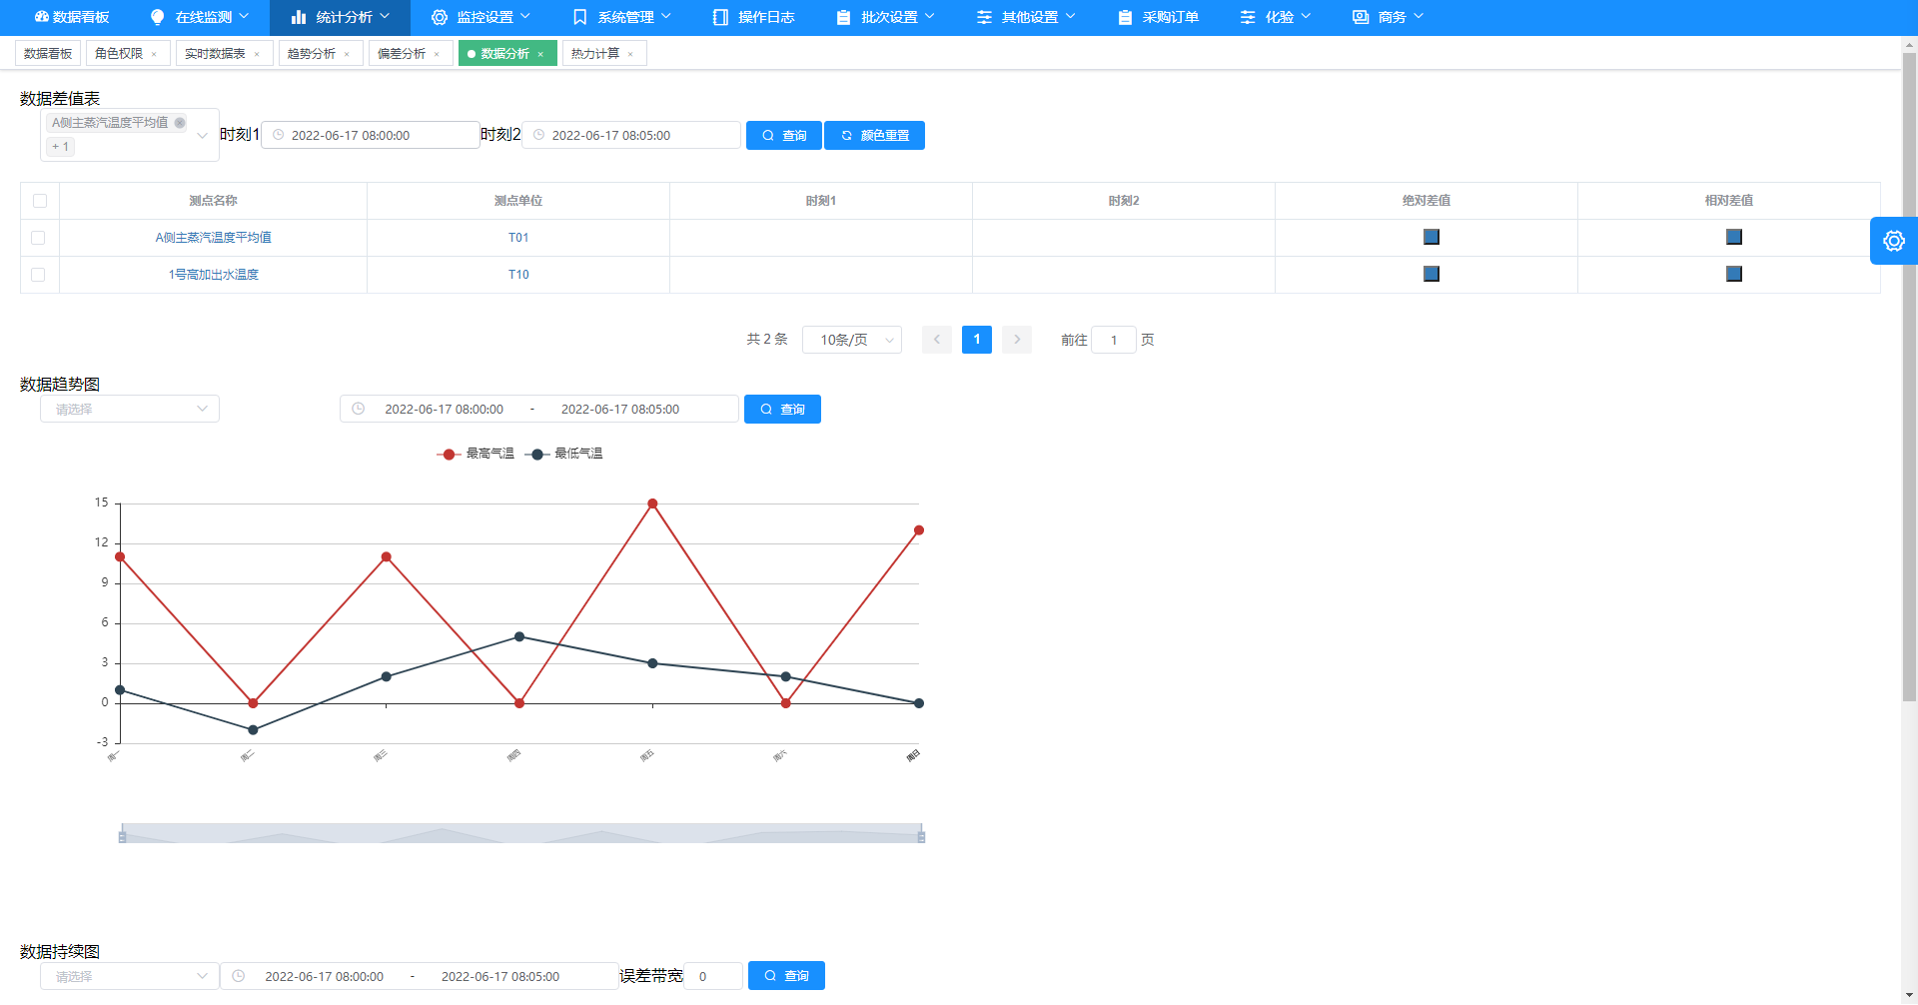Click the color swatch in 绝对差值 column
The image size is (1918, 1005).
pos(1432,237)
